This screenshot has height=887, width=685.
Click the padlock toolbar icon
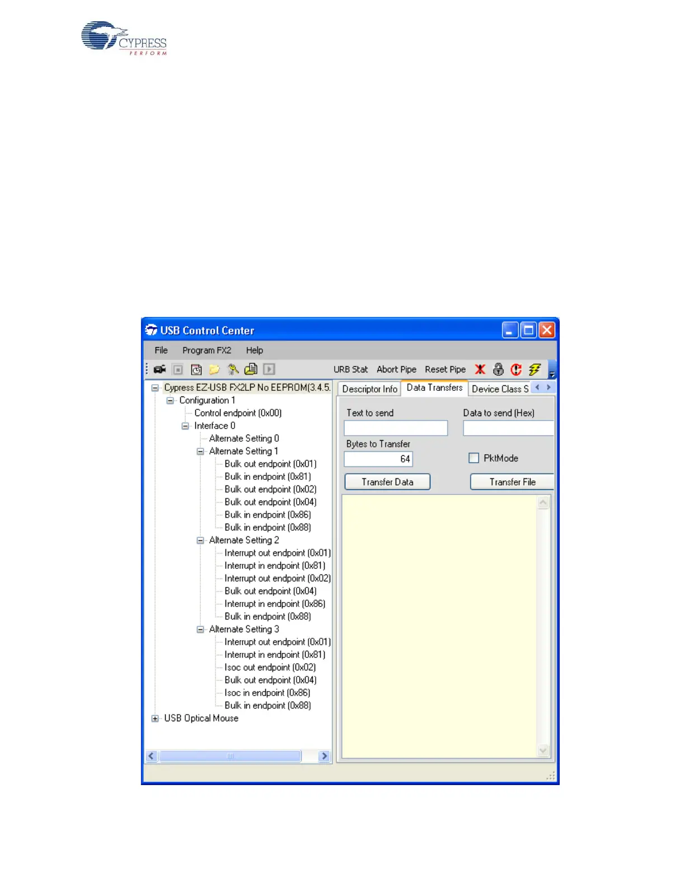(x=498, y=370)
